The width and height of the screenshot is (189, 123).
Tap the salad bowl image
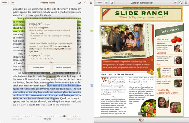[x=148, y=108]
